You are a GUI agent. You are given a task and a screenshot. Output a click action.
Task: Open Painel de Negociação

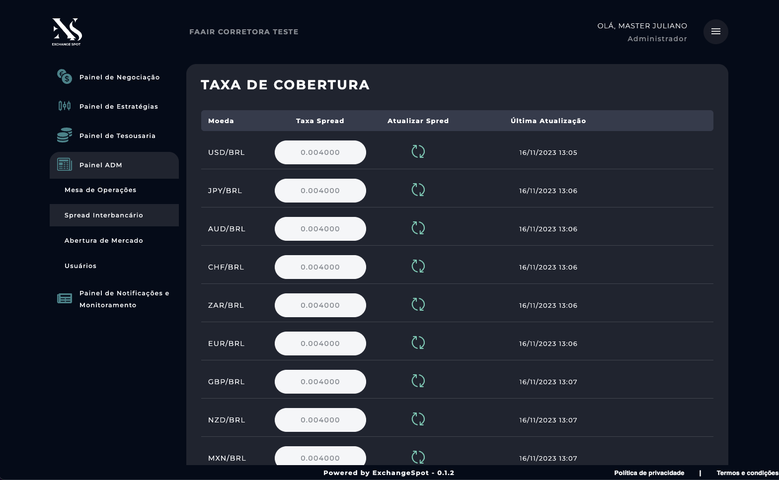(x=120, y=77)
